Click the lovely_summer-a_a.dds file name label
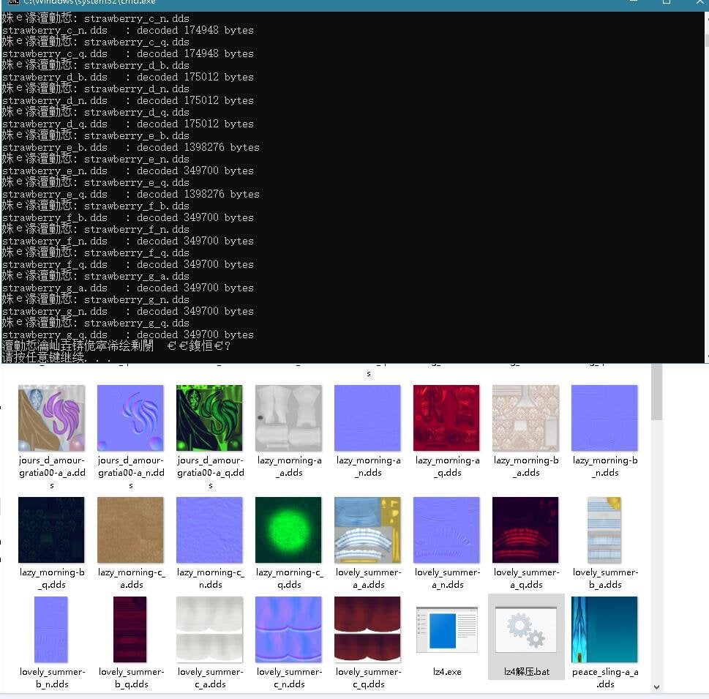Image resolution: width=709 pixels, height=699 pixels. [x=369, y=578]
